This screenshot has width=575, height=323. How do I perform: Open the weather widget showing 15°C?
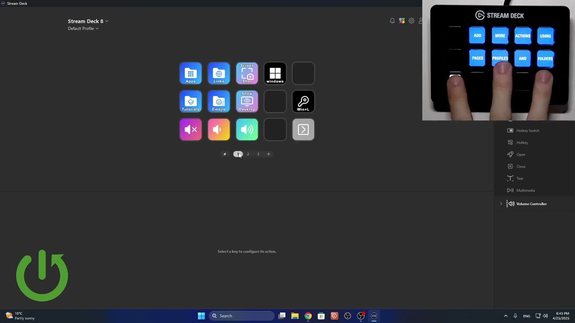pyautogui.click(x=20, y=316)
